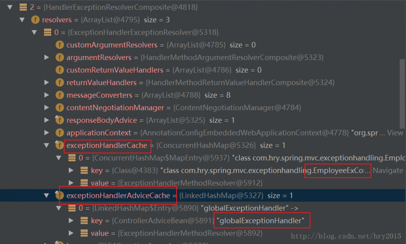406x244 pixels.
Task: Click the field icon beside applicationContext
Action: coord(60,133)
